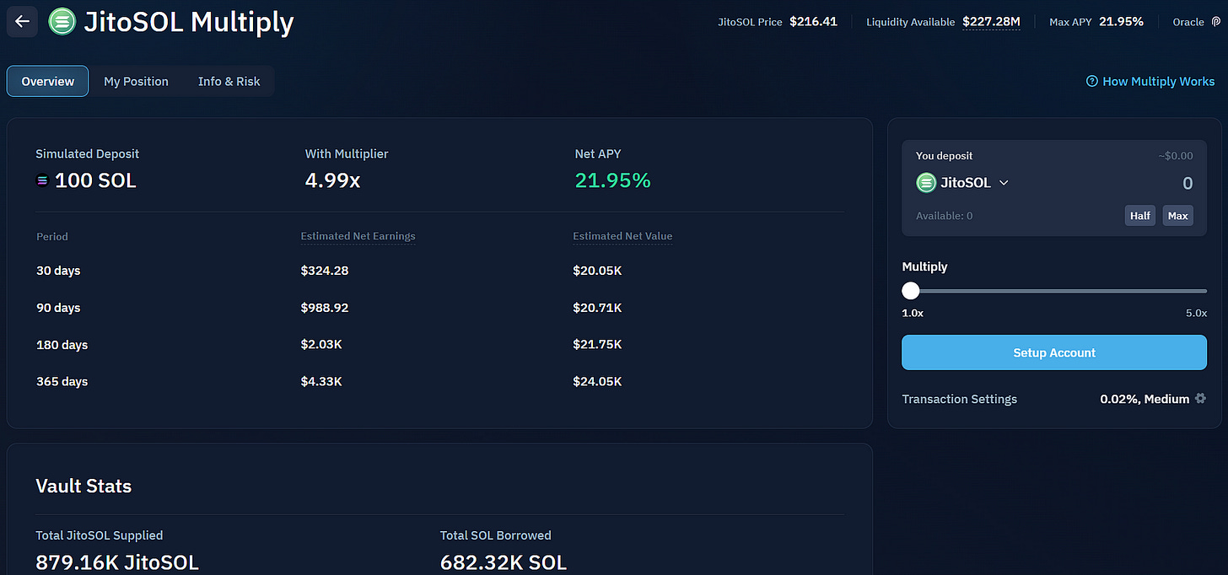
Task: Open transaction settings gear icon
Action: coord(1200,399)
